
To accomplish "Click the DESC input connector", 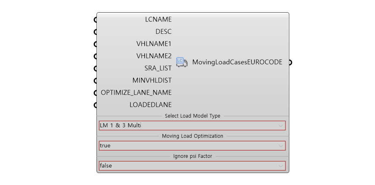I will (x=95, y=32).
